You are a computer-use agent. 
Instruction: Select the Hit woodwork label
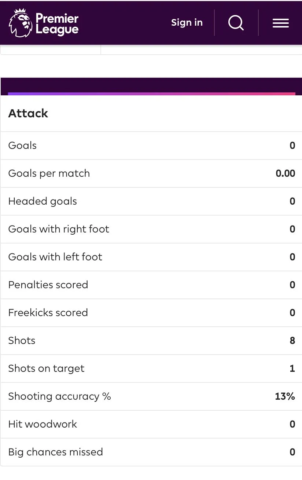click(43, 424)
